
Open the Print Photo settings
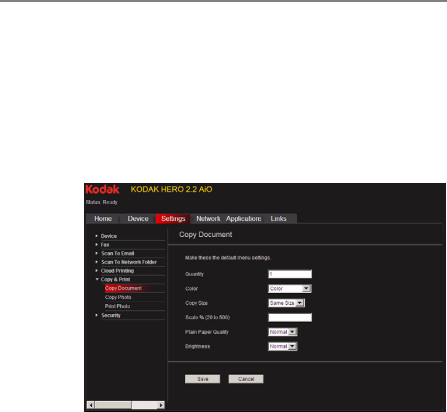click(117, 306)
